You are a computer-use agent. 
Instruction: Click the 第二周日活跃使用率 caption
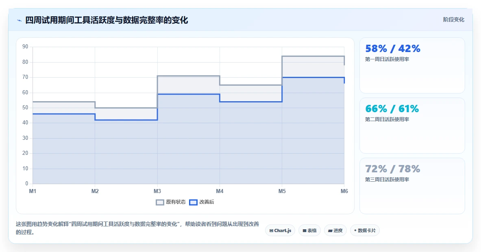click(387, 119)
